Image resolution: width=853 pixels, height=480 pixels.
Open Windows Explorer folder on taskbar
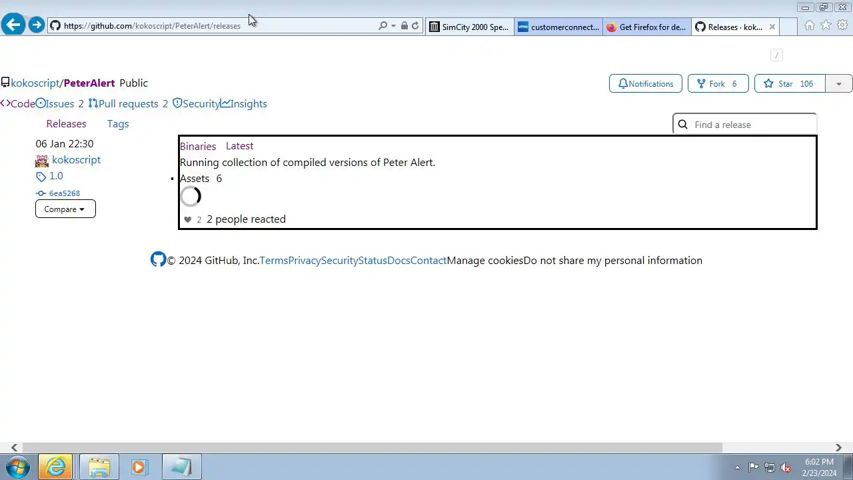click(x=99, y=467)
